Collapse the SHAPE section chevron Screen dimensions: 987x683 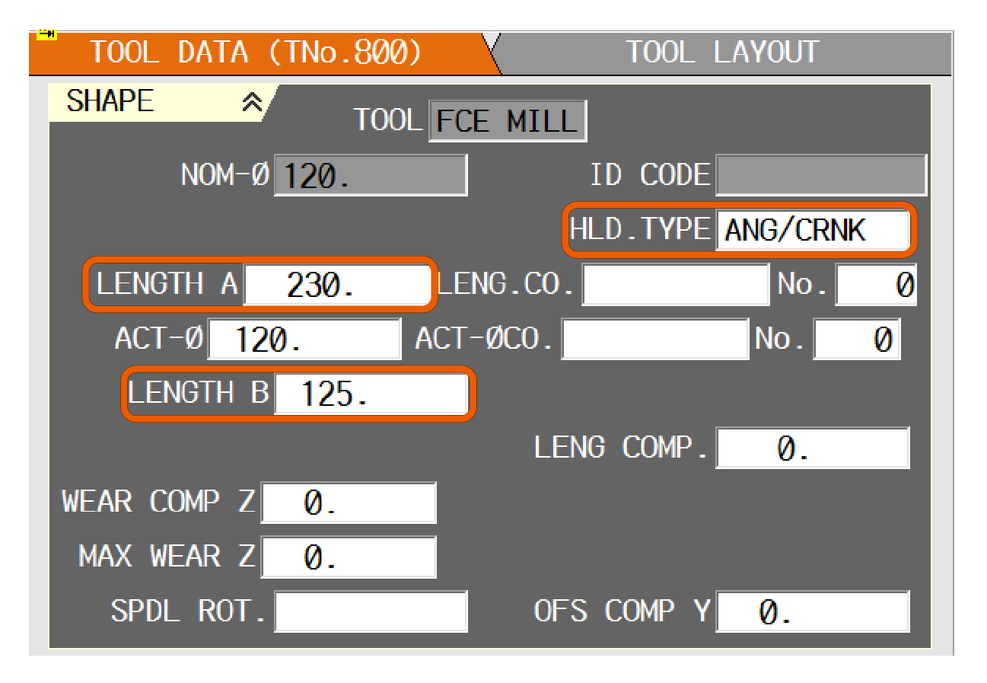[251, 104]
